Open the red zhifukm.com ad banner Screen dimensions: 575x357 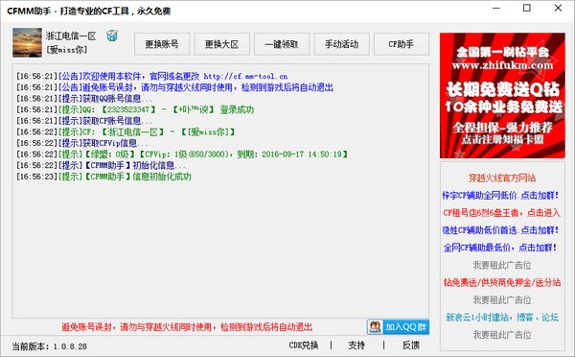tap(502, 96)
